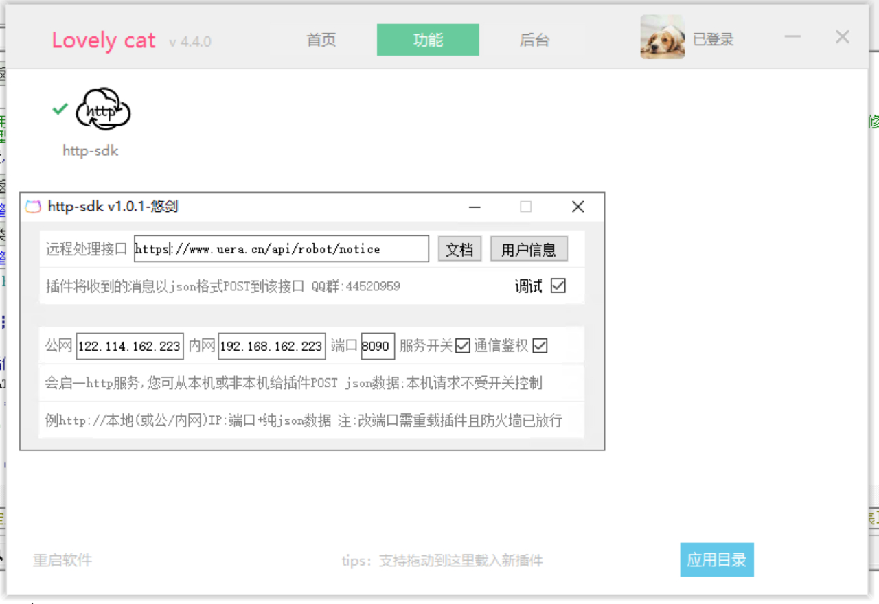Disable the 服务开关 checkbox

463,346
